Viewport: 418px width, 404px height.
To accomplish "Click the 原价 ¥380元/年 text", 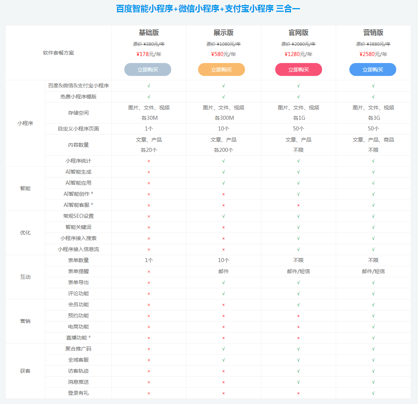I will (149, 44).
